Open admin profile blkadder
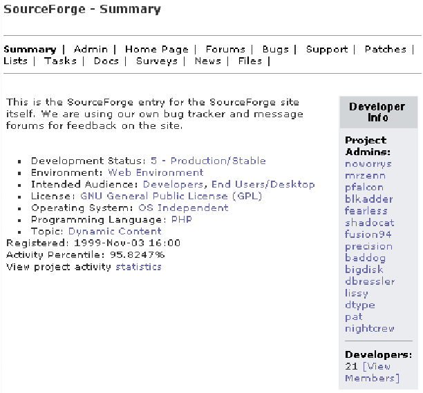The height and width of the screenshot is (393, 423). [x=369, y=199]
